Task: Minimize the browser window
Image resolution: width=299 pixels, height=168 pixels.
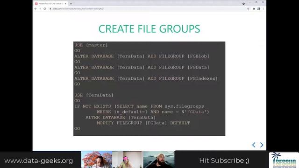Action: [250, 2]
